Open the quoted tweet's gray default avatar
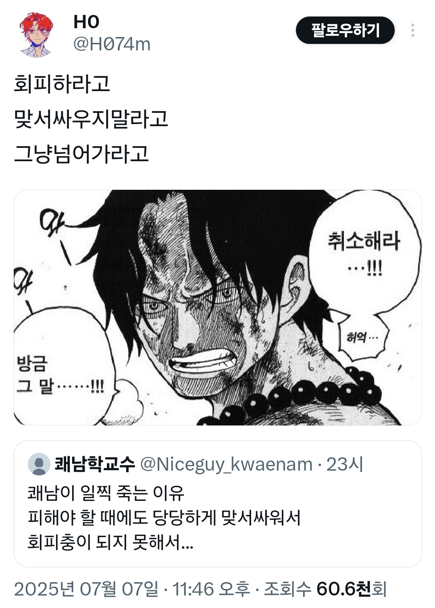This screenshot has height=608, width=435. point(39,464)
